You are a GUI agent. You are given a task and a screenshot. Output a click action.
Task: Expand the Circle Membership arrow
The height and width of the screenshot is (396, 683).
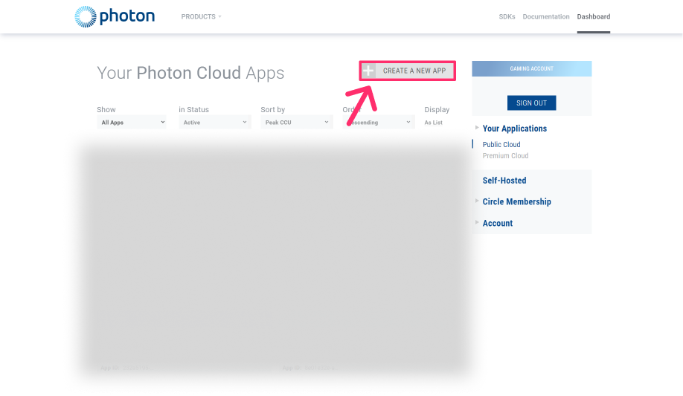click(x=477, y=201)
